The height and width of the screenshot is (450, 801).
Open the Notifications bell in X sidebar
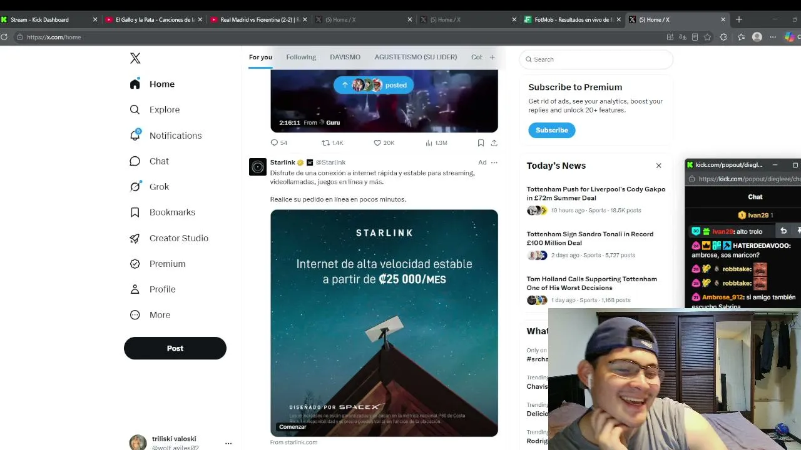click(x=166, y=135)
